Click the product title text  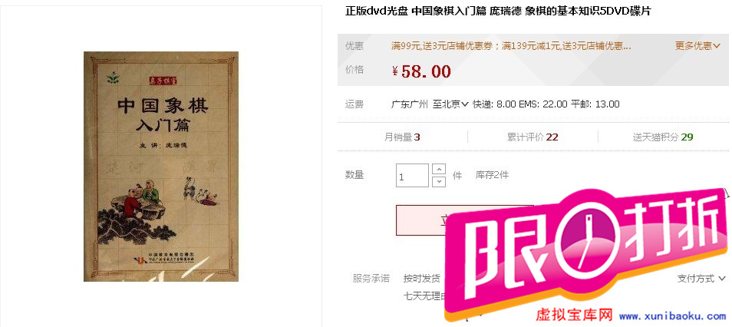(498, 12)
